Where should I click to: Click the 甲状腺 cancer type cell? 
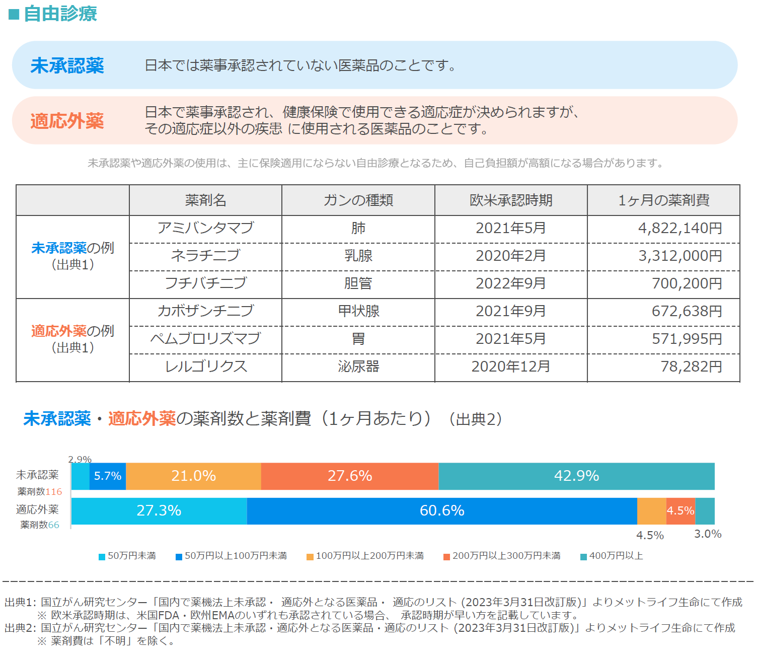pyautogui.click(x=358, y=312)
